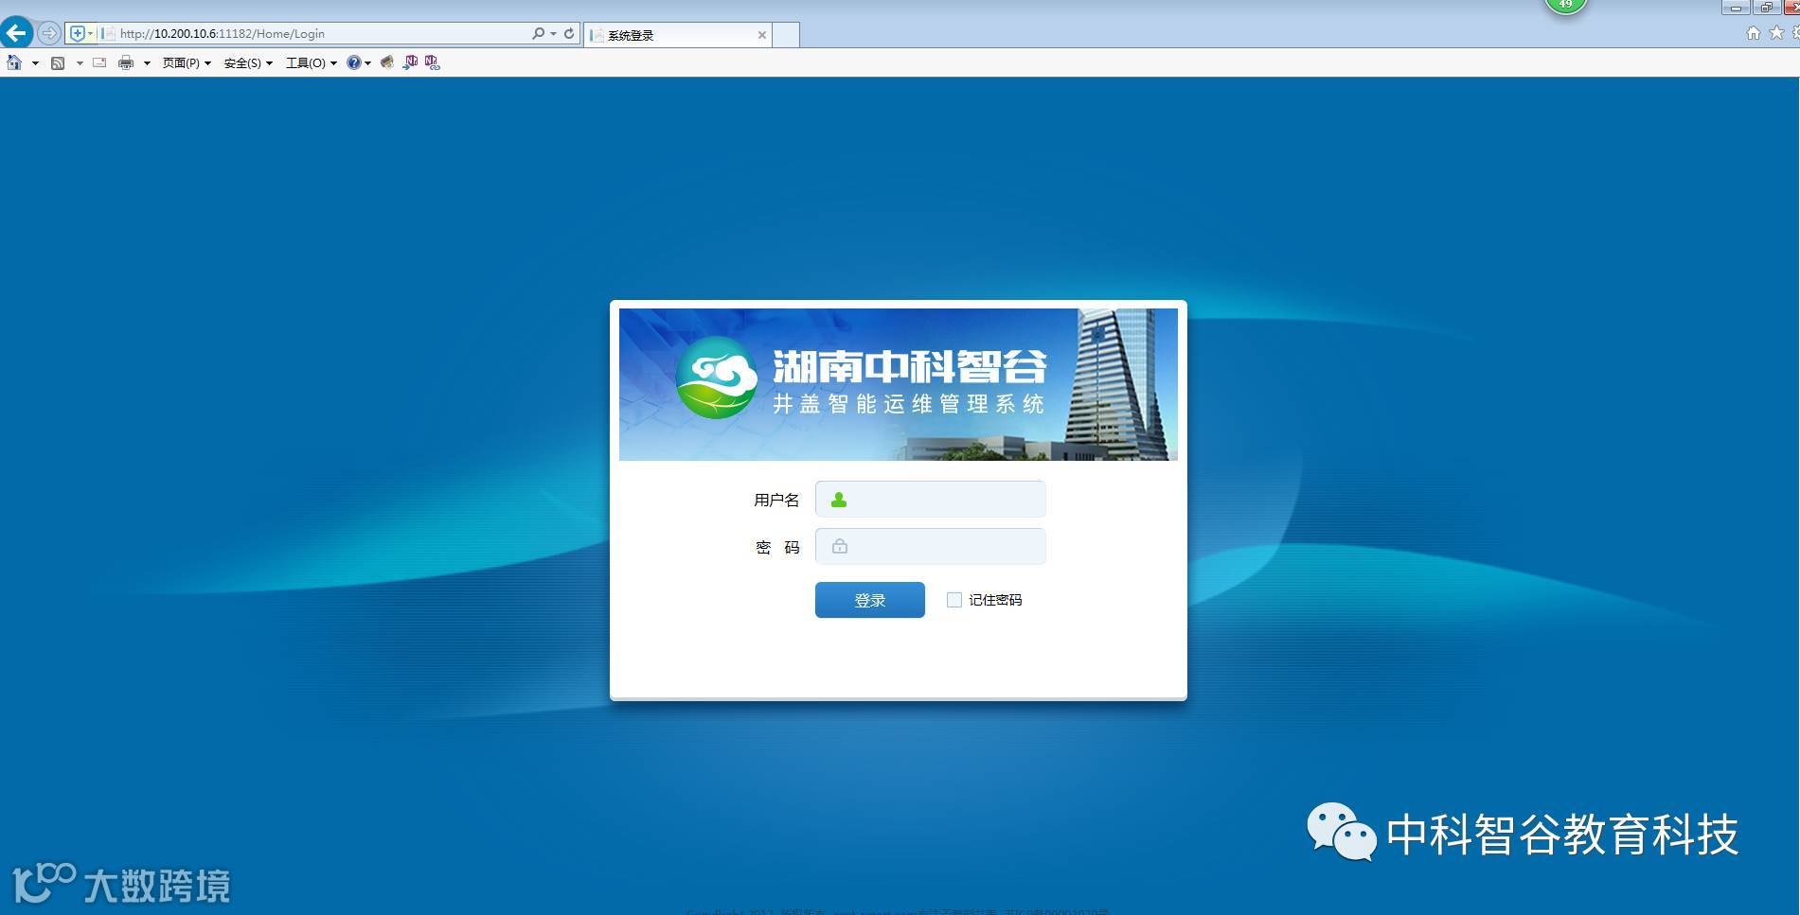Click the 用户名 username input field
This screenshot has height=915, width=1800.
click(x=931, y=500)
